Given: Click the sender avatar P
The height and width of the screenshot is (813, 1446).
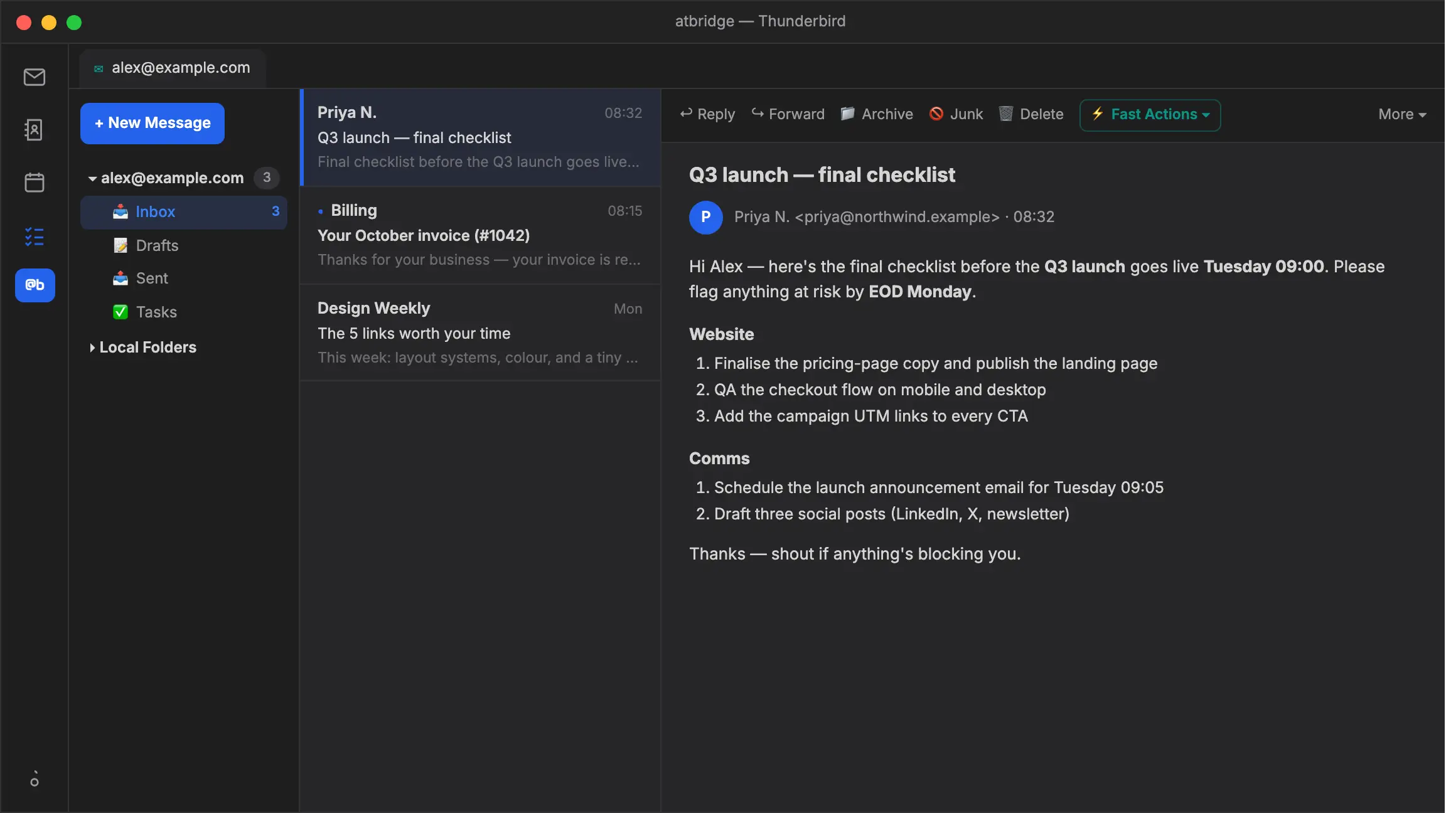Looking at the screenshot, I should pos(705,217).
